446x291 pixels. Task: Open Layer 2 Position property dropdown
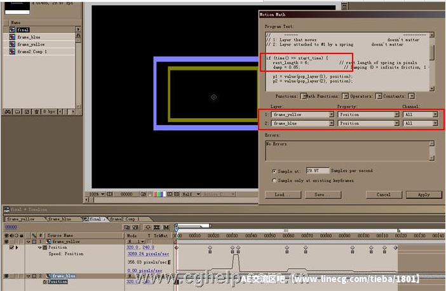(368, 123)
